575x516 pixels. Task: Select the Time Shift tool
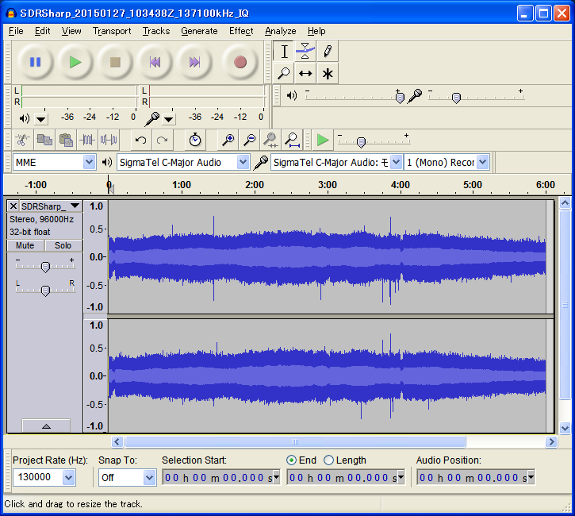click(305, 73)
